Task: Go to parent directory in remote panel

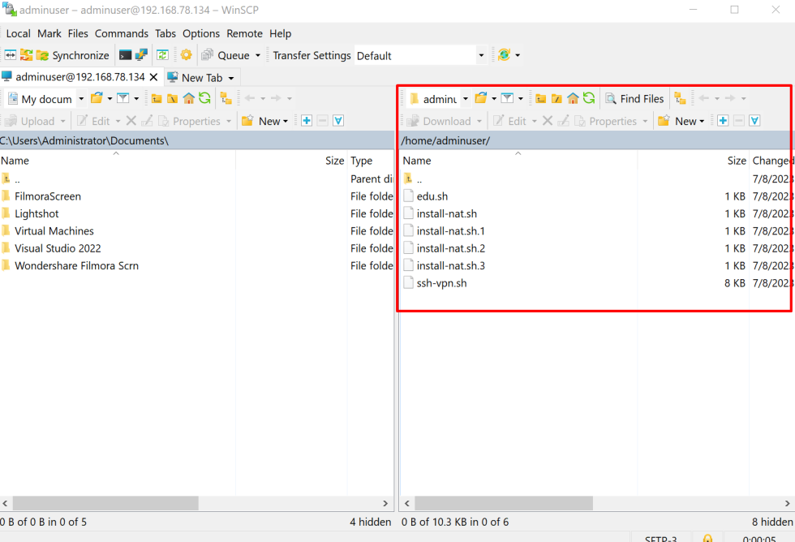Action: 539,98
